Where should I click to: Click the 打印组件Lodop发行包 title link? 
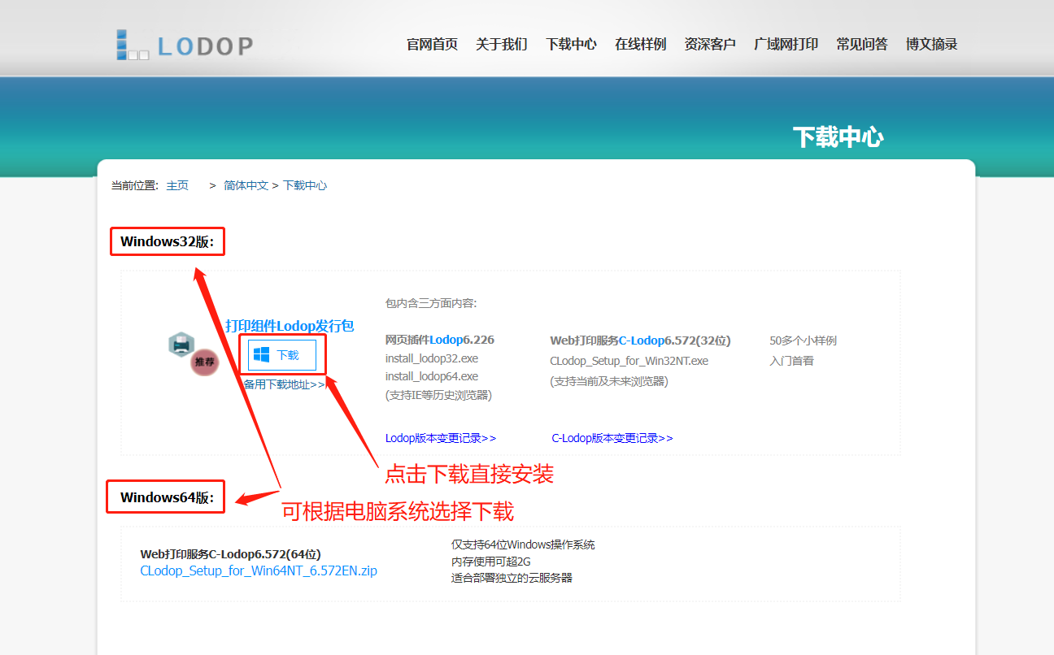[290, 326]
